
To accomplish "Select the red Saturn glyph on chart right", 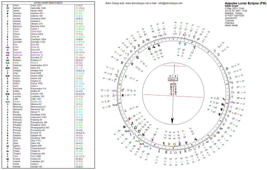I will (x=223, y=99).
